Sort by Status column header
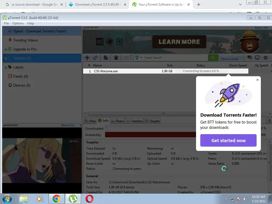Viewport: 272px width, 204px height. 201,65
